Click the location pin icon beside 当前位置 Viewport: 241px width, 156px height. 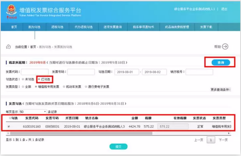8,46
